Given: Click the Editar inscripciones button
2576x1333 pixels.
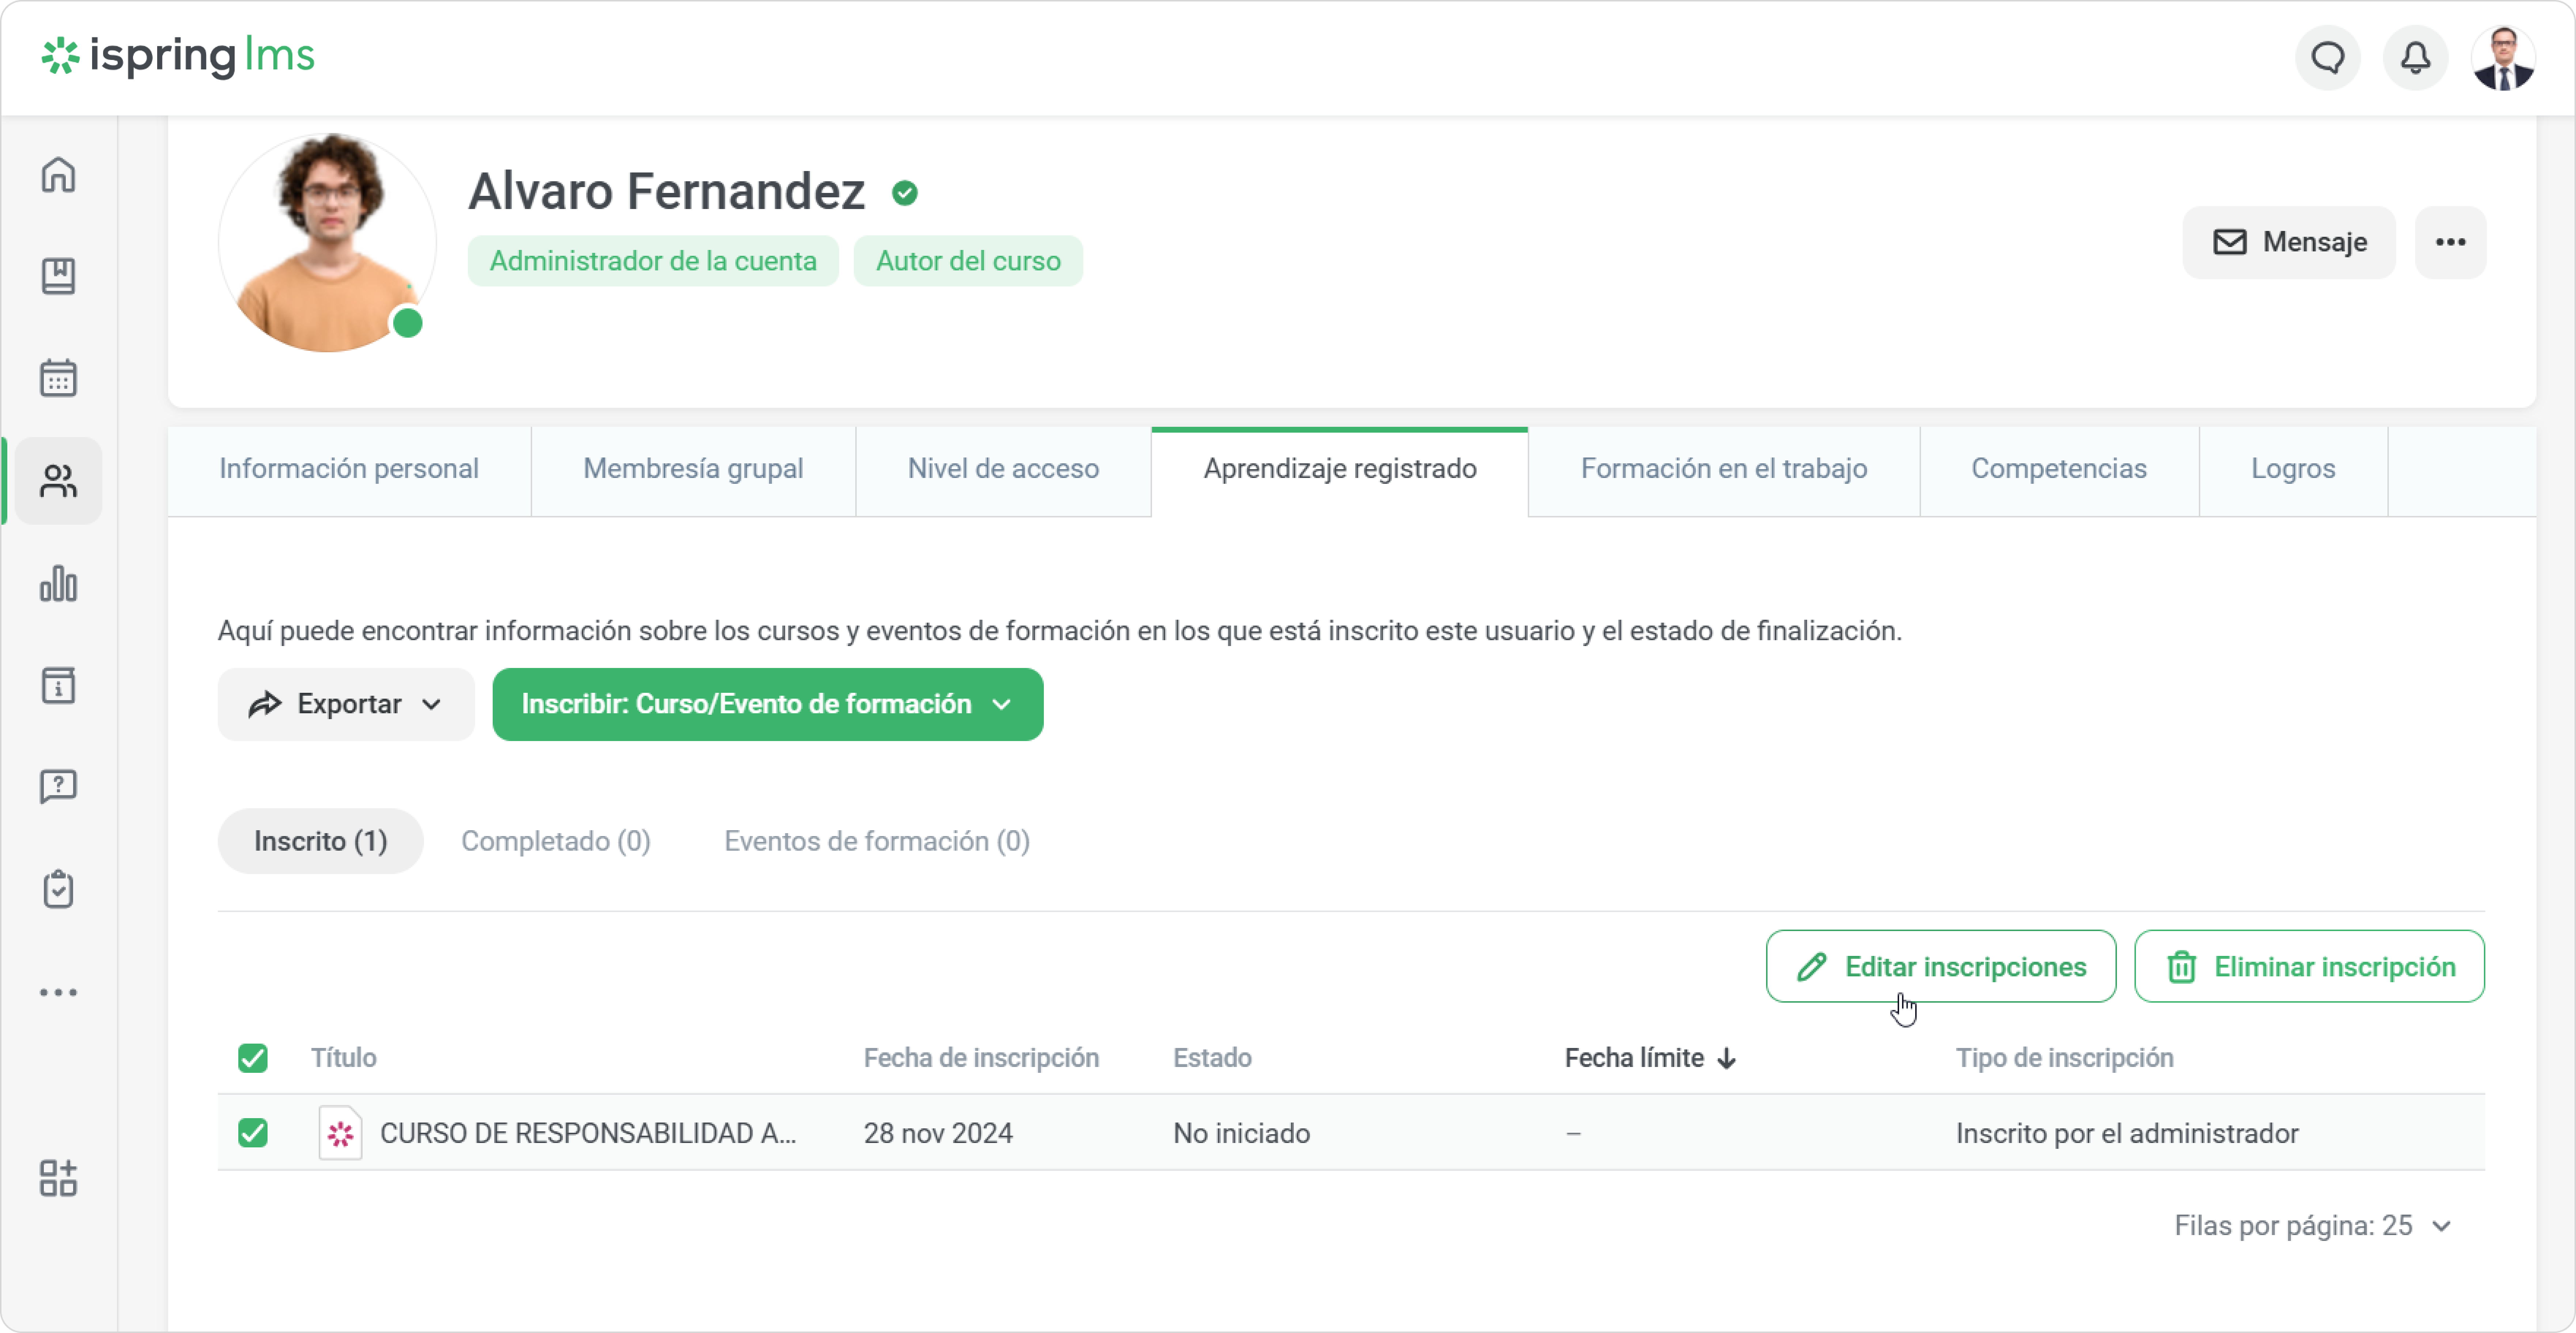Looking at the screenshot, I should pos(1940,967).
